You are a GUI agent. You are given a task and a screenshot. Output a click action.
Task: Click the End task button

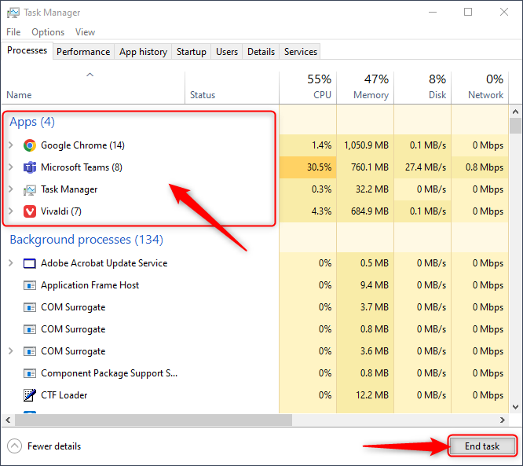(x=482, y=446)
